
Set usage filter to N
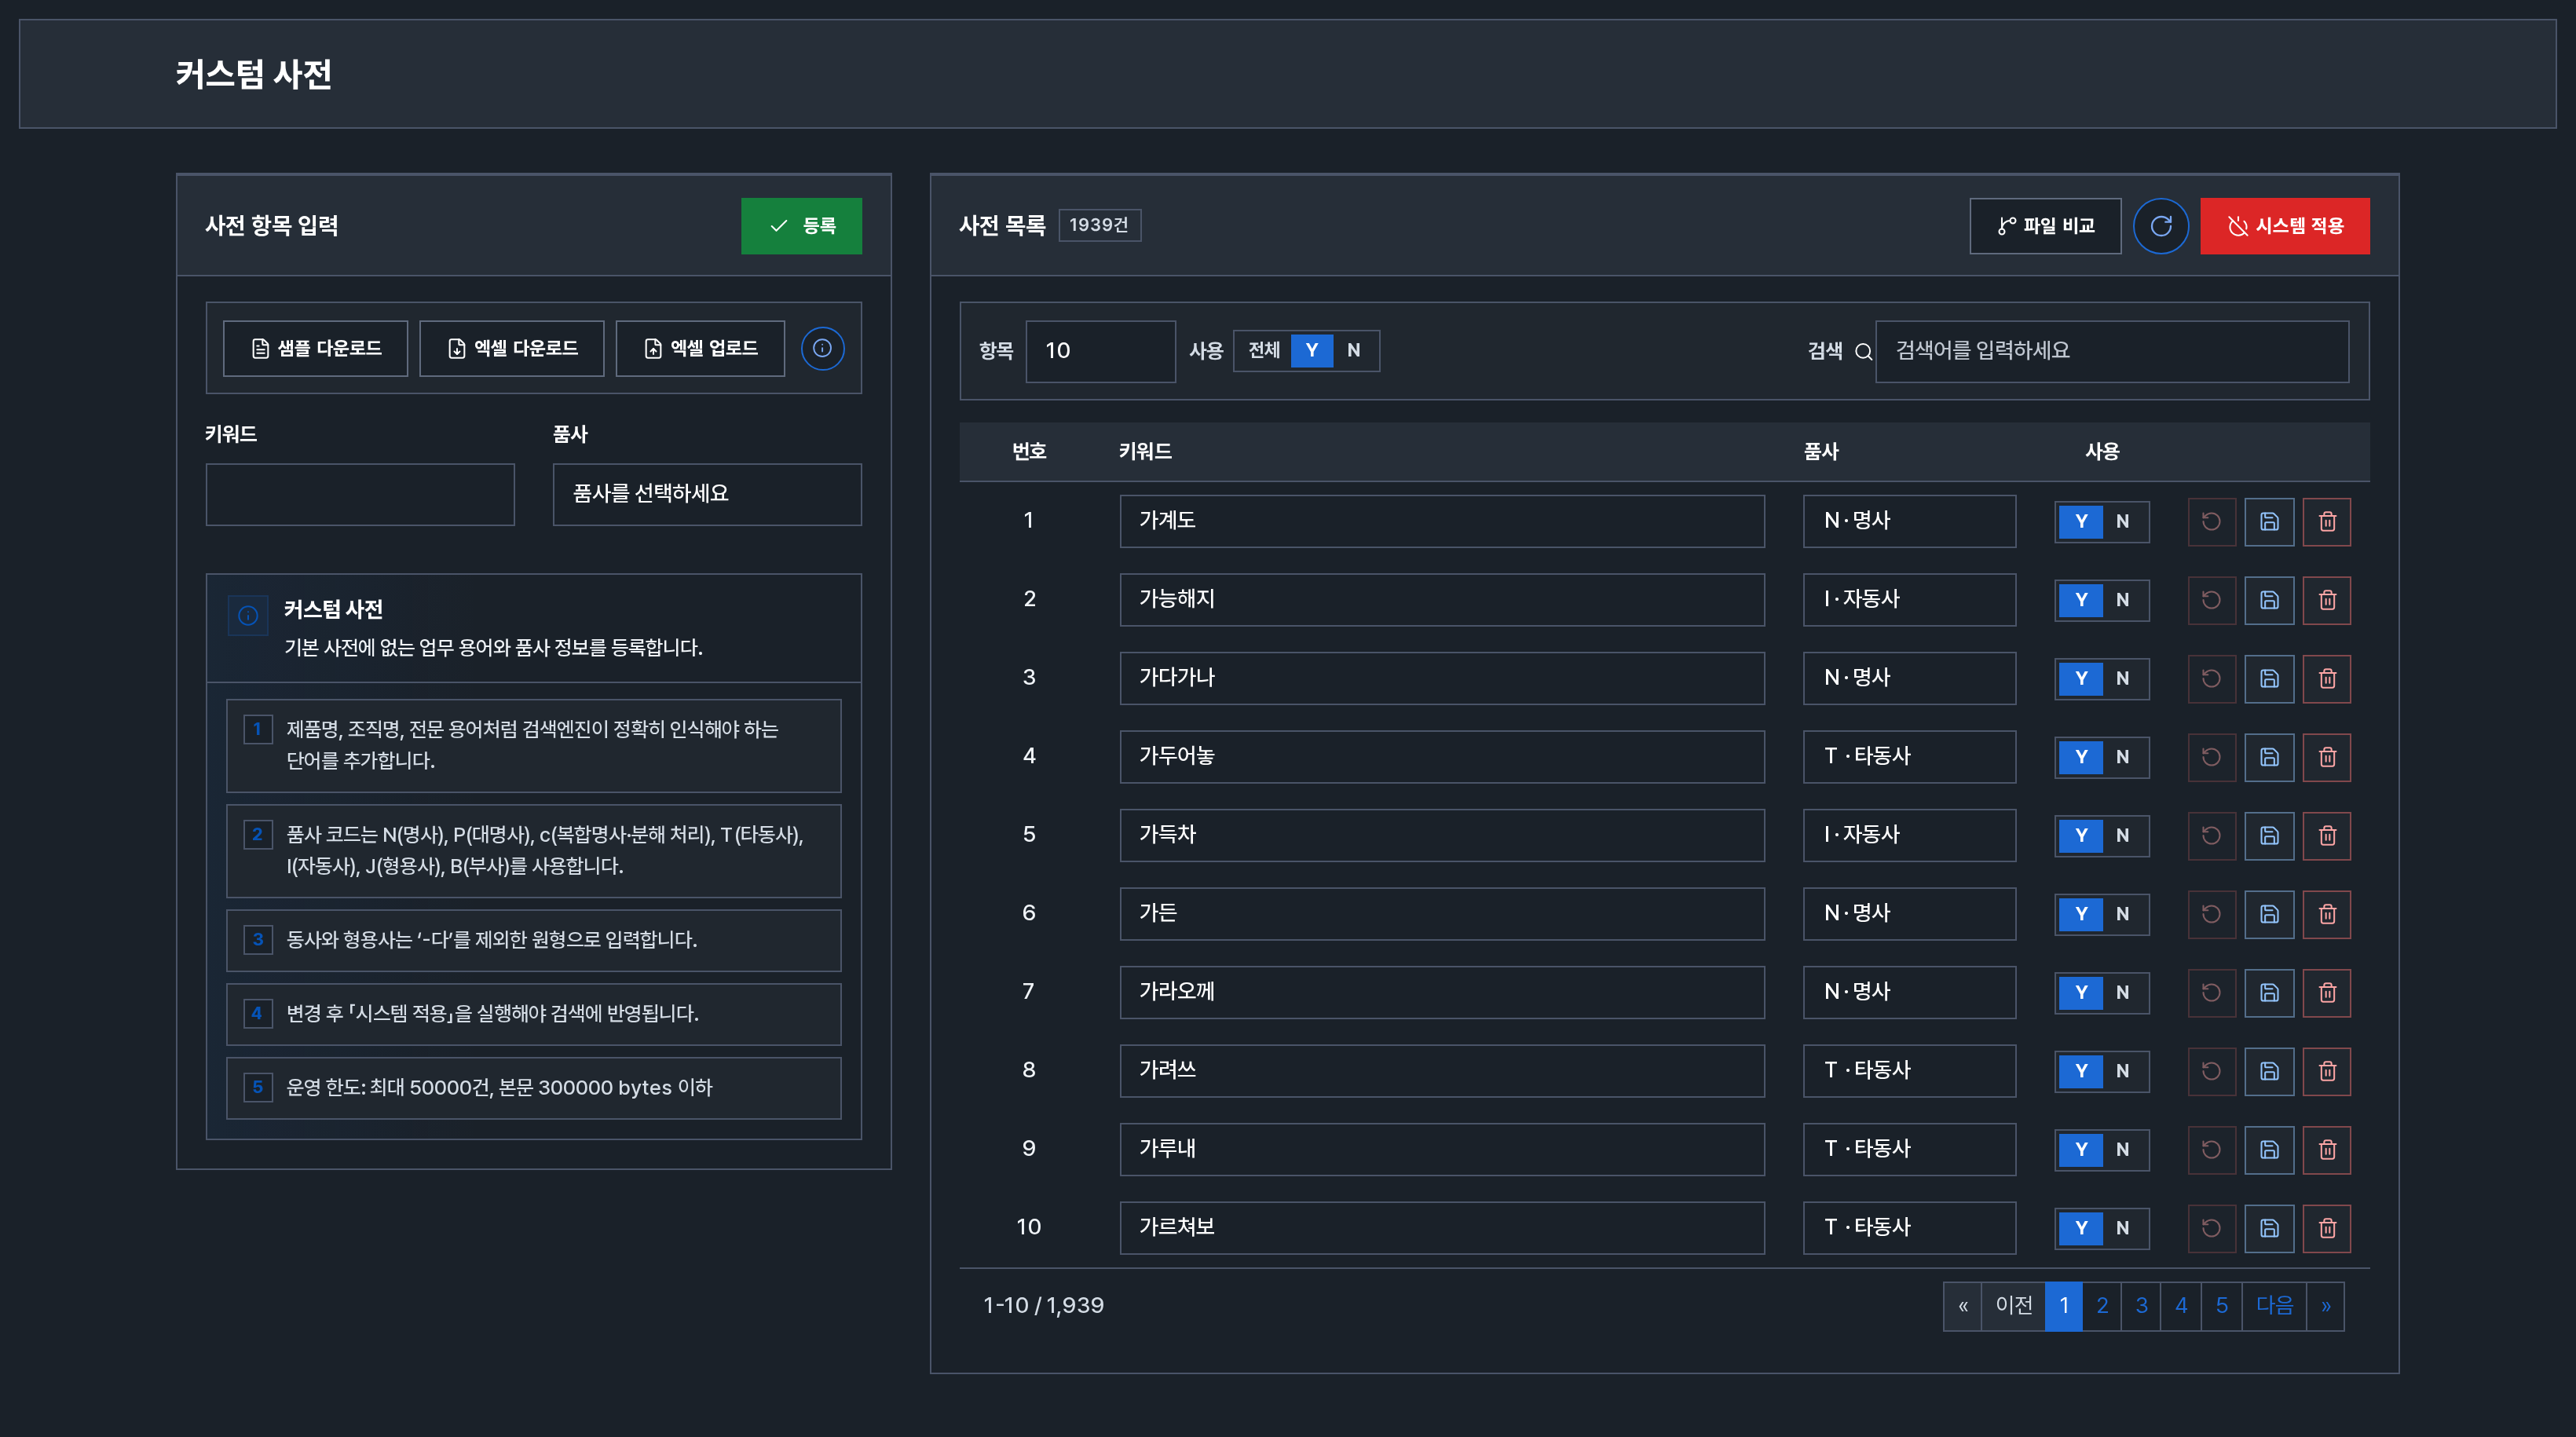[x=1353, y=350]
